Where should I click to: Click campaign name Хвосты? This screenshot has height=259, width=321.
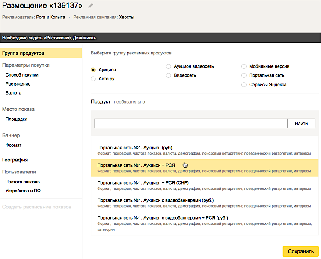[x=127, y=18]
